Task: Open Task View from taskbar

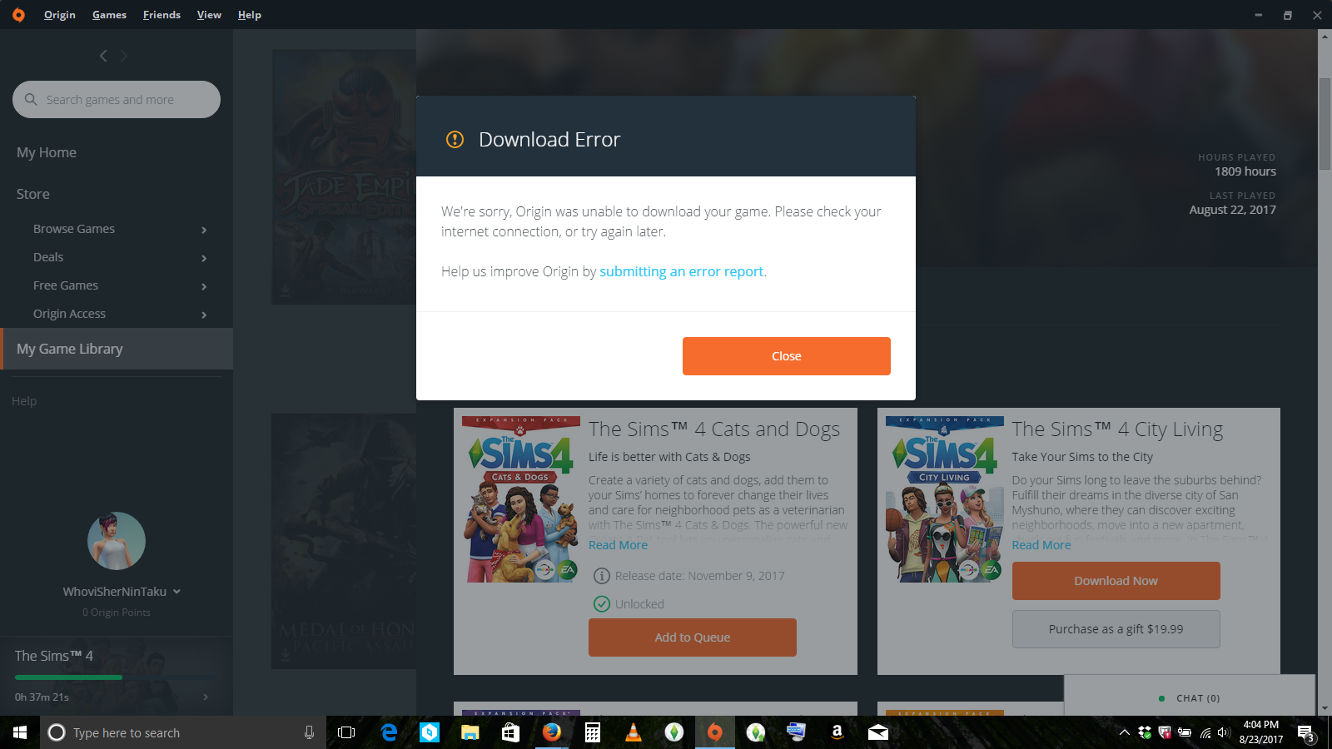Action: (346, 732)
